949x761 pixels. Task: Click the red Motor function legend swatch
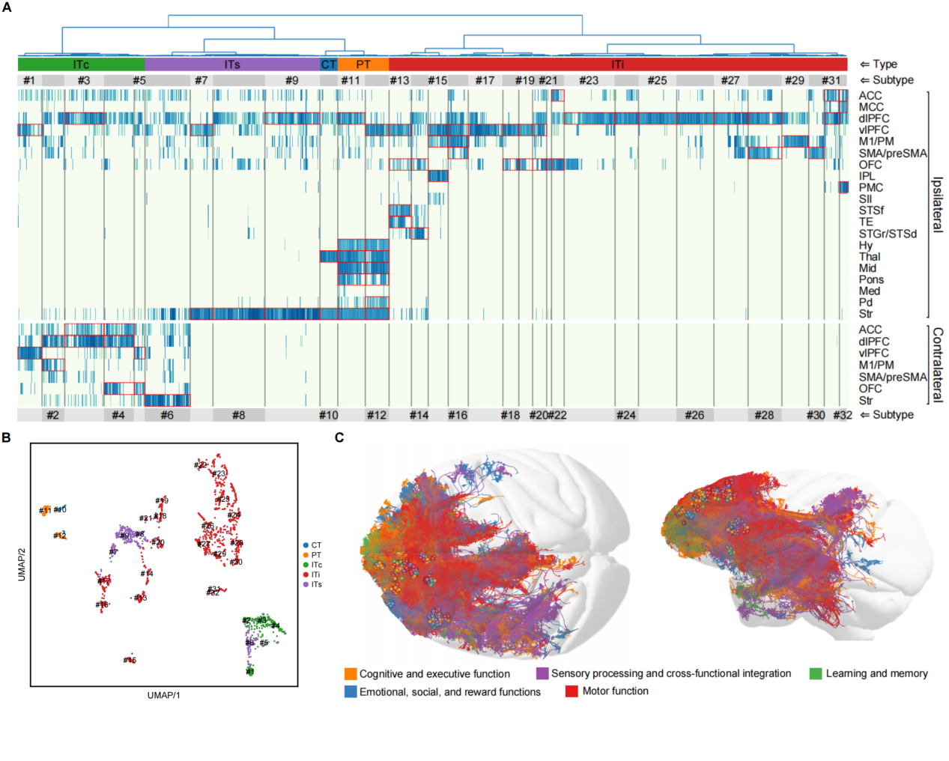(571, 691)
